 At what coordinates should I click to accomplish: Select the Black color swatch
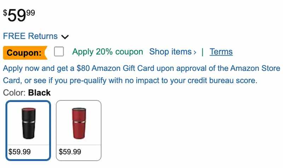(28, 130)
